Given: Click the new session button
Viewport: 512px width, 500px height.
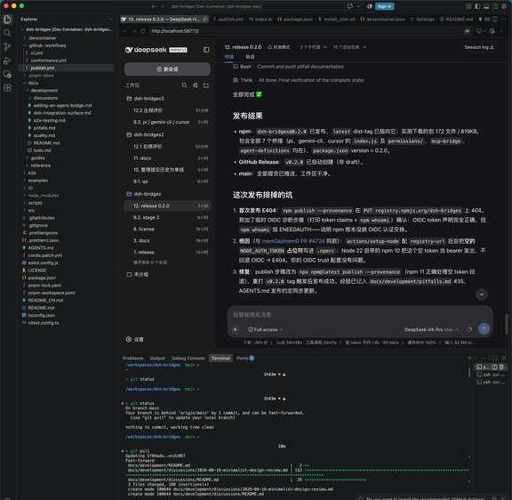Looking at the screenshot, I should (167, 69).
